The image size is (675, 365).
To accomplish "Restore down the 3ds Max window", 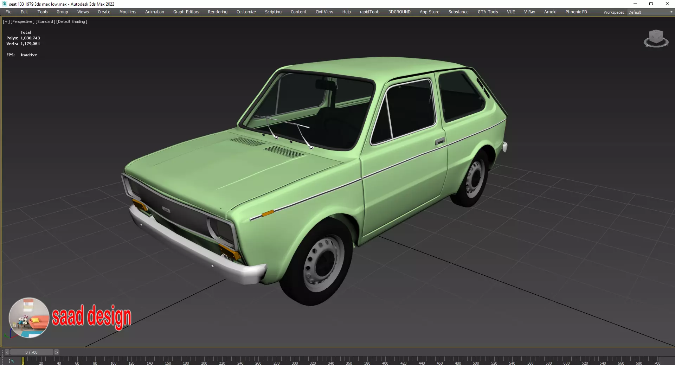I will [651, 4].
